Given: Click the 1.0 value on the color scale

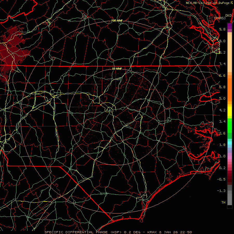Looking at the screenshot, I should (222, 156).
